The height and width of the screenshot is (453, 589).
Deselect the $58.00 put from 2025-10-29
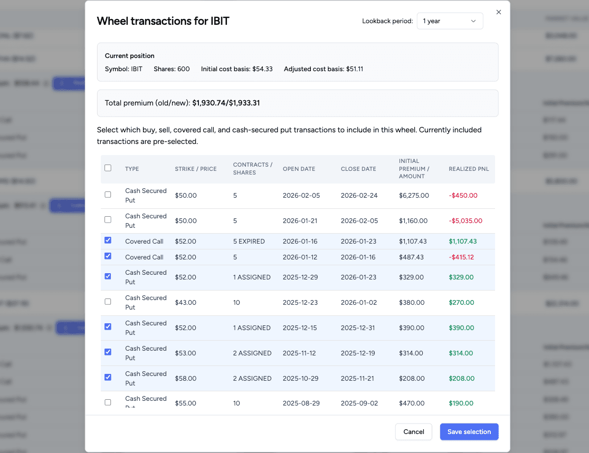[x=108, y=377]
